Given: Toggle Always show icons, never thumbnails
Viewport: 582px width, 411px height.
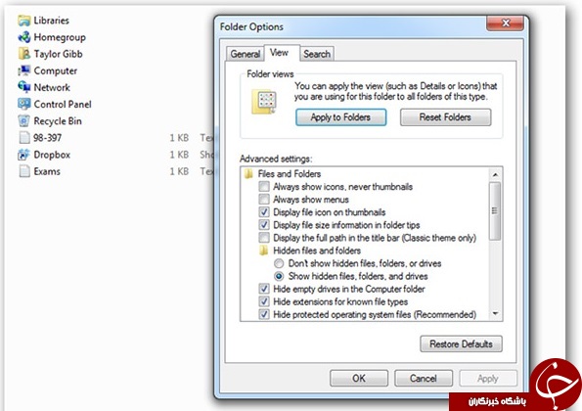Looking at the screenshot, I should [x=264, y=186].
